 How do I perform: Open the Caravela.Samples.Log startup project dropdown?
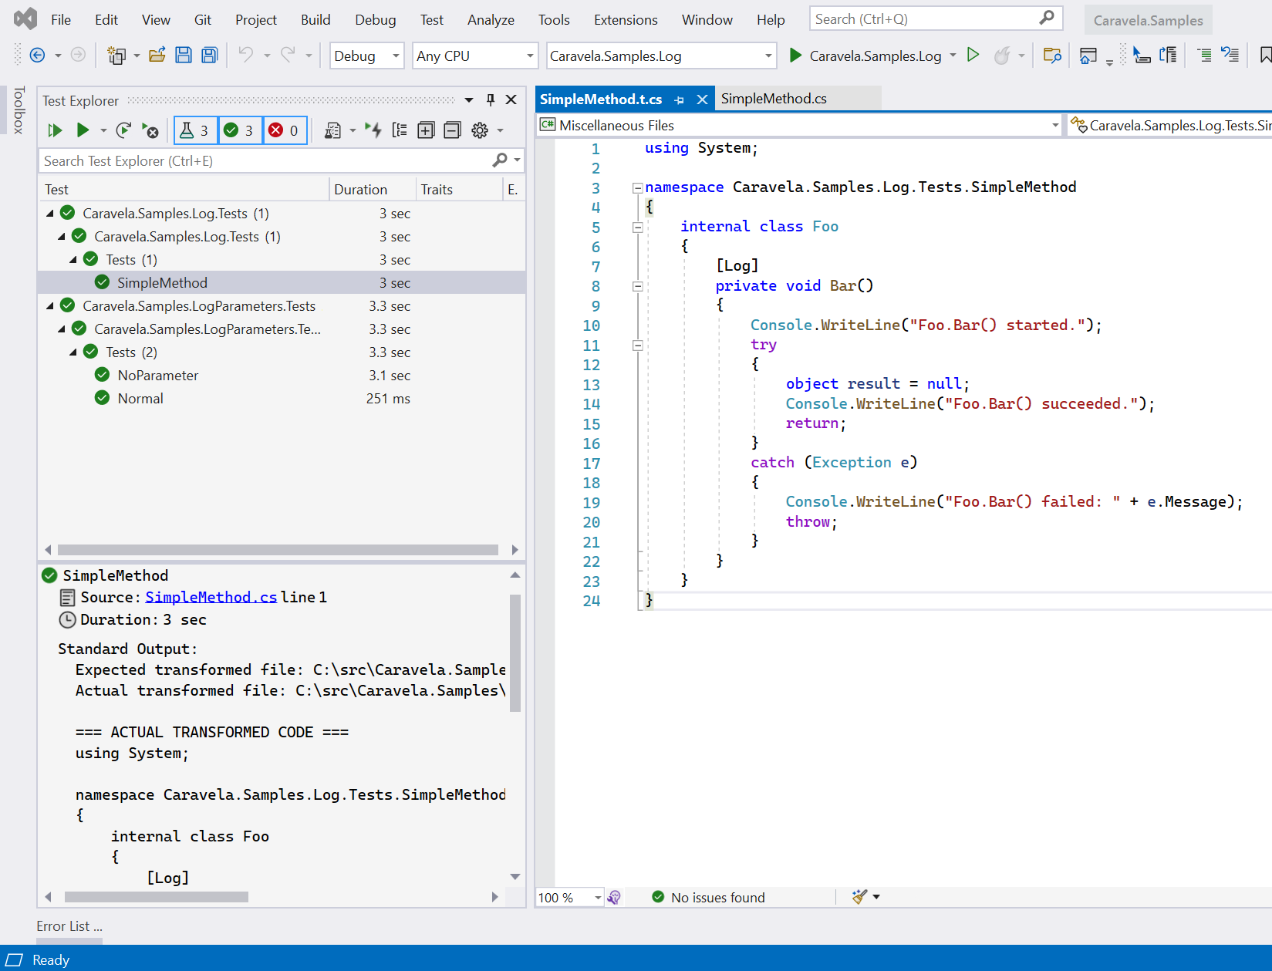[660, 56]
